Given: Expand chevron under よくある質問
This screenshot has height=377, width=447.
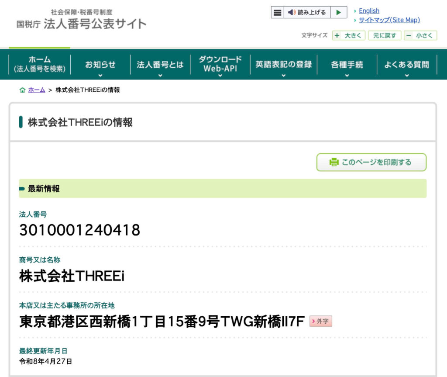Looking at the screenshot, I should (x=407, y=76).
